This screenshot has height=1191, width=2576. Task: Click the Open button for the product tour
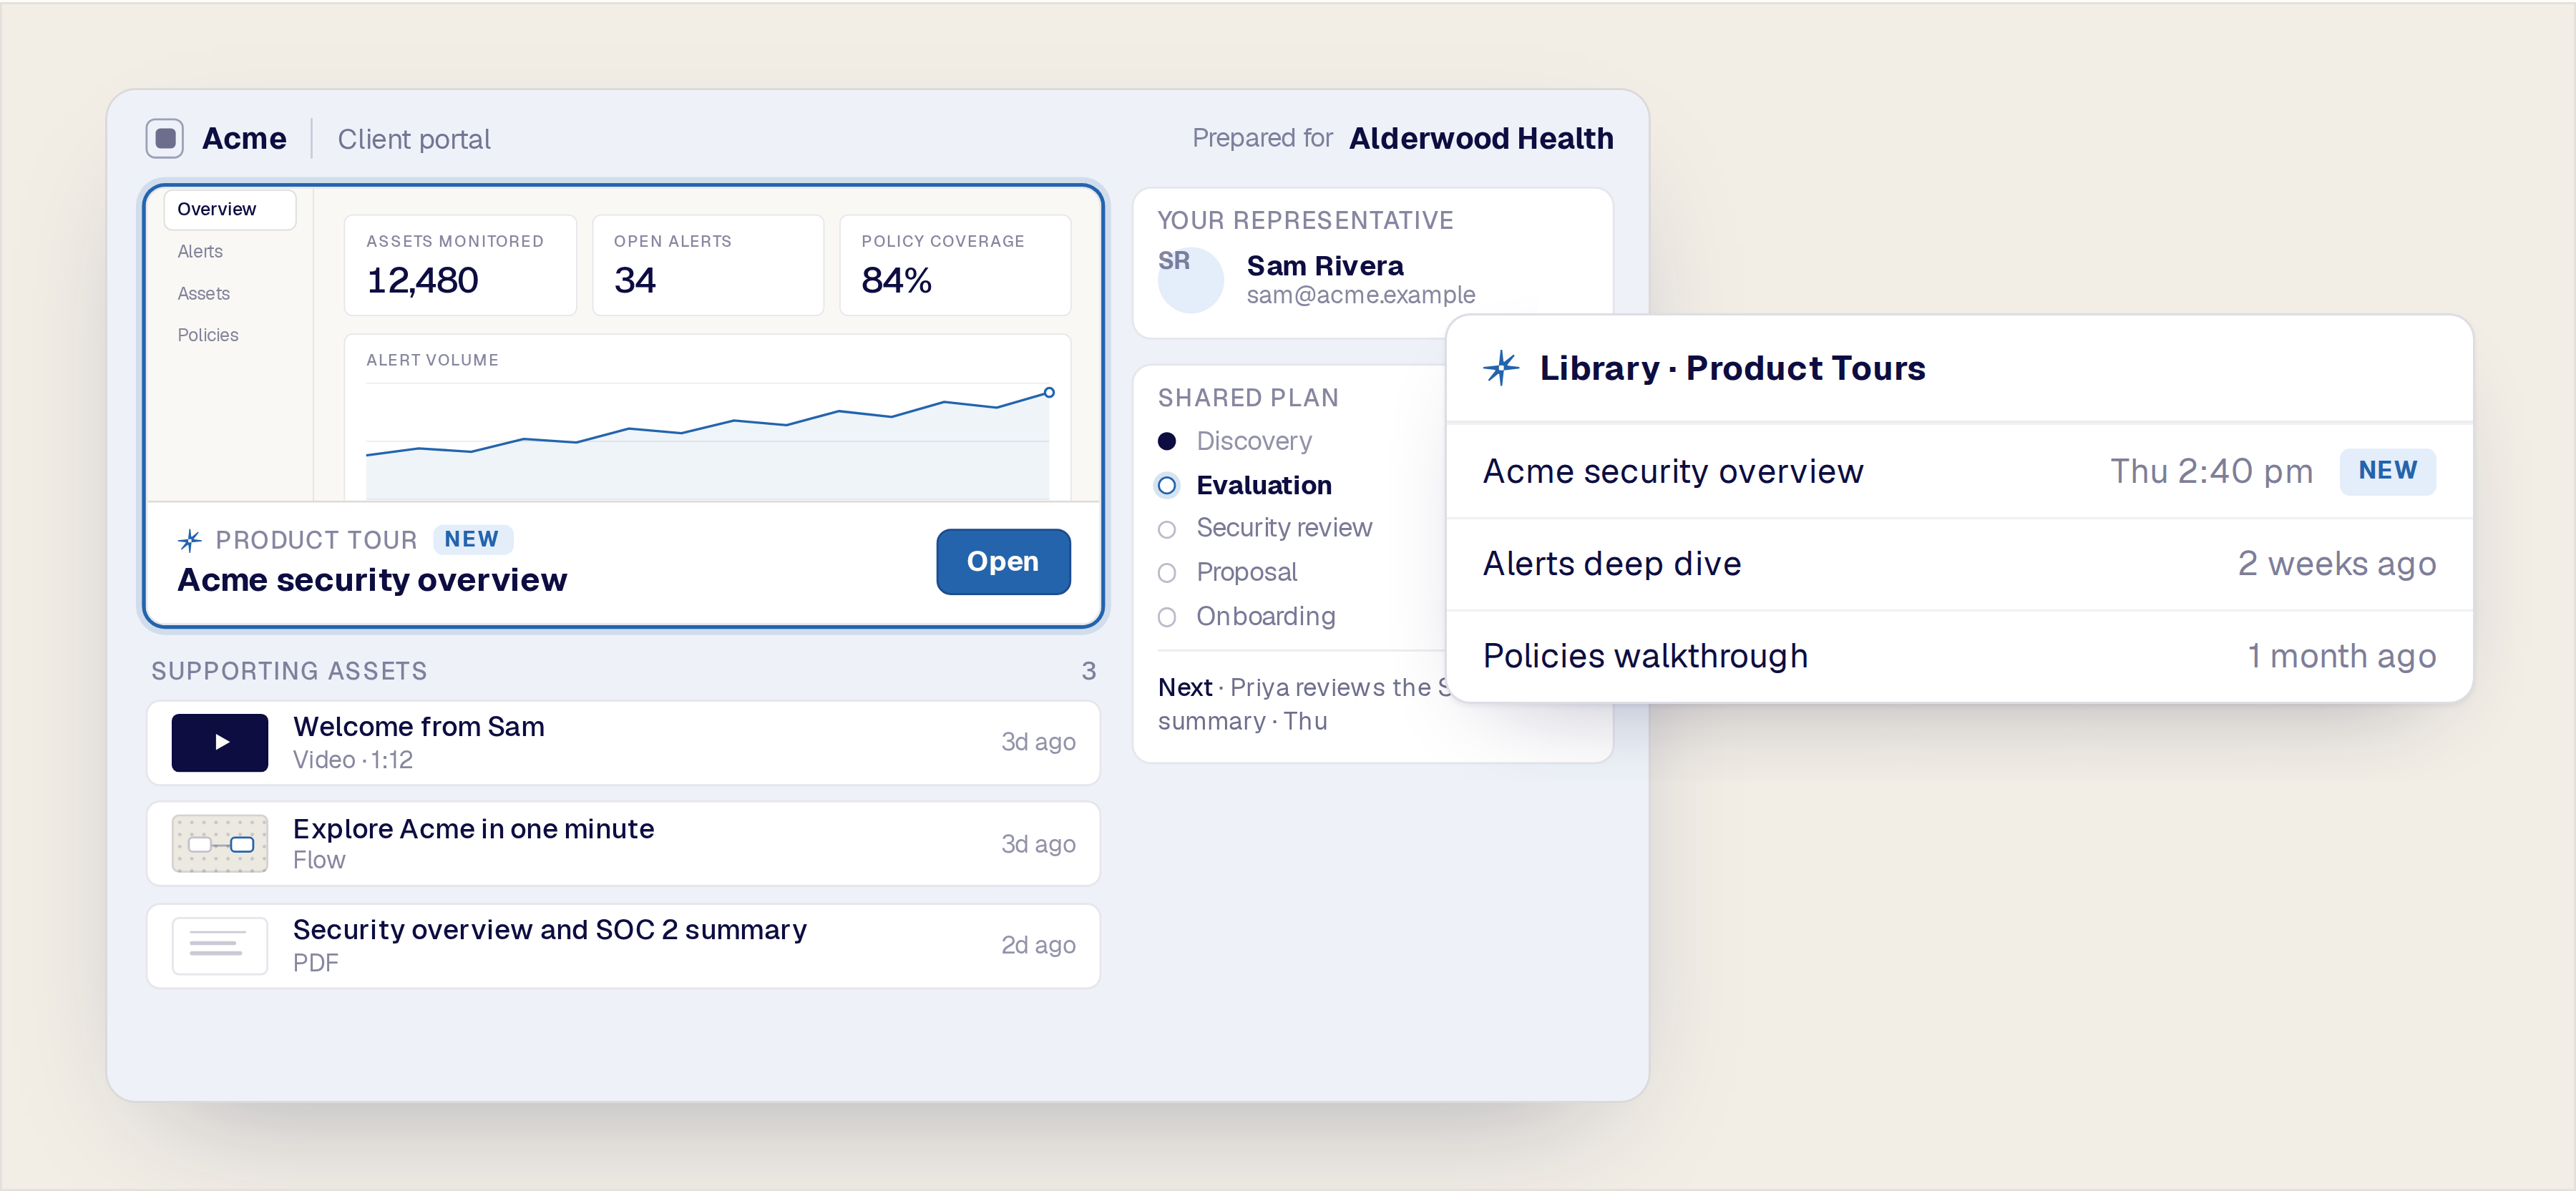(1003, 562)
